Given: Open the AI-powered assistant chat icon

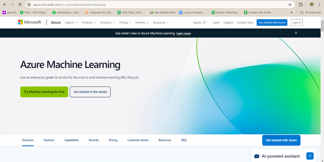Looking at the screenshot, I should (x=257, y=156).
